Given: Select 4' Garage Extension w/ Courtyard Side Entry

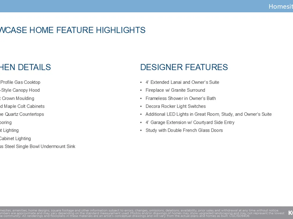Looking at the screenshot, I should (190, 122).
